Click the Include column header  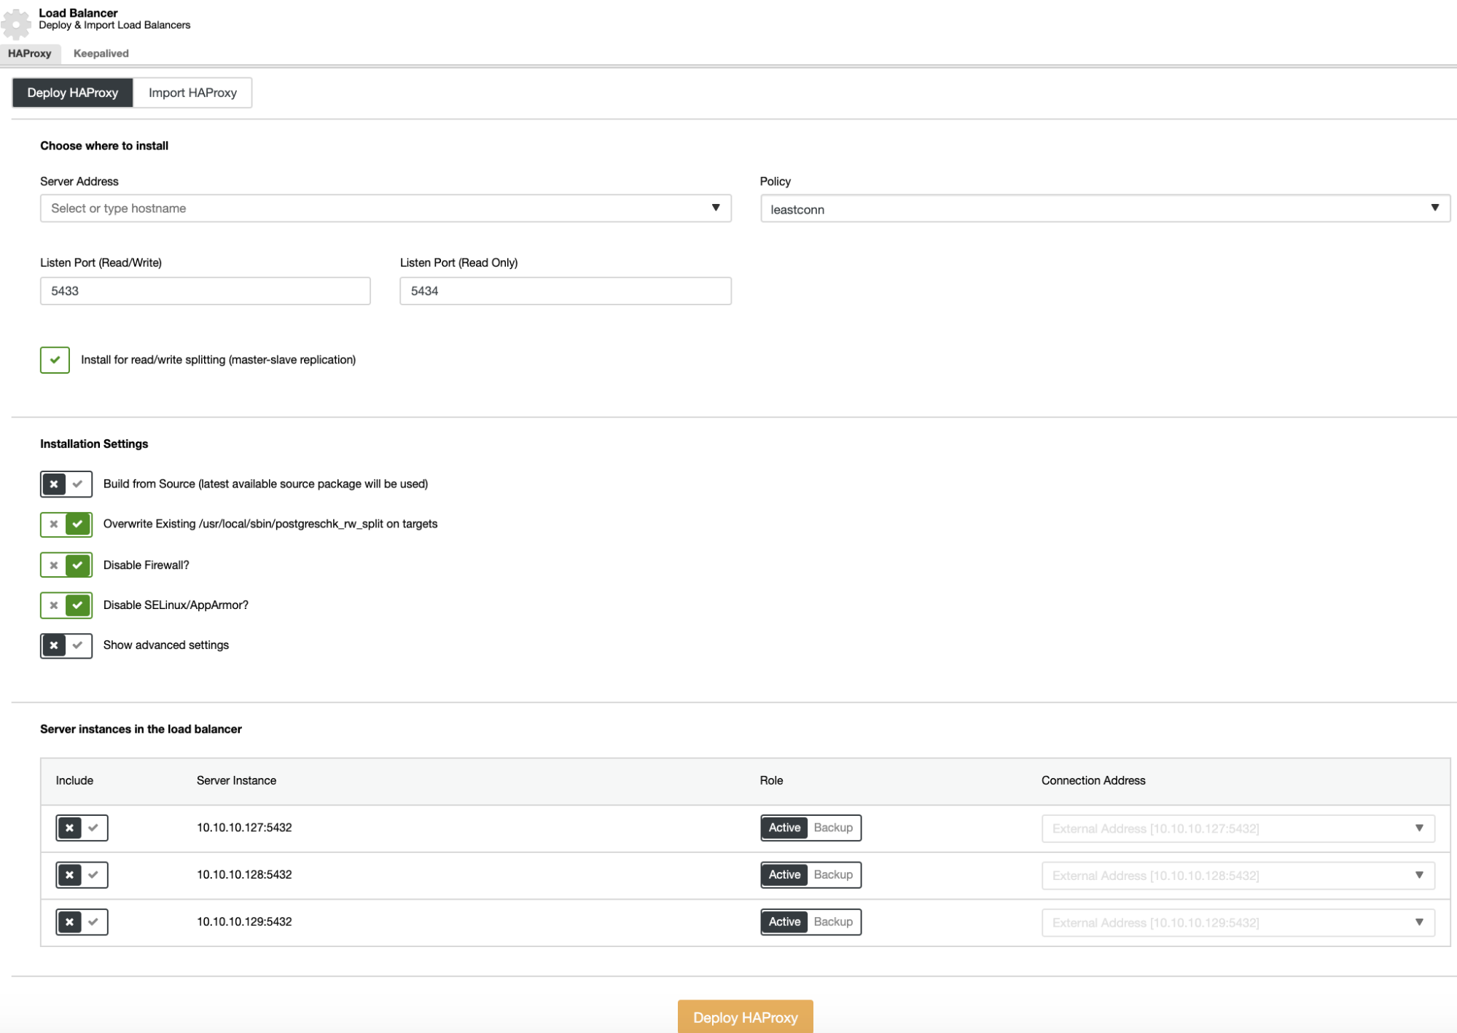click(74, 781)
